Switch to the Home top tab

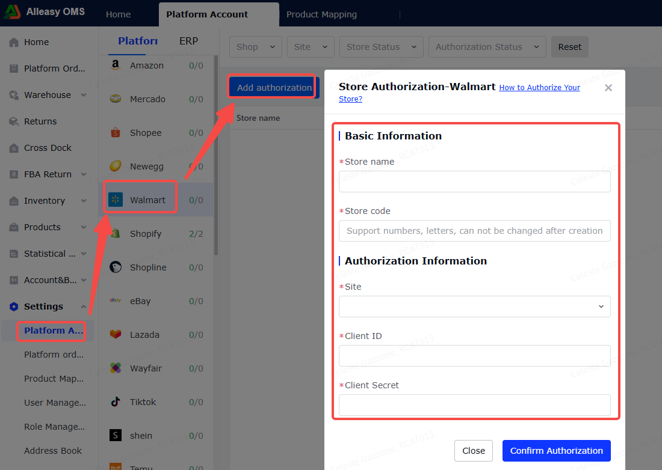[x=118, y=14]
